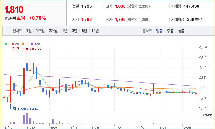Select the 1년 chart period

point(65,31)
